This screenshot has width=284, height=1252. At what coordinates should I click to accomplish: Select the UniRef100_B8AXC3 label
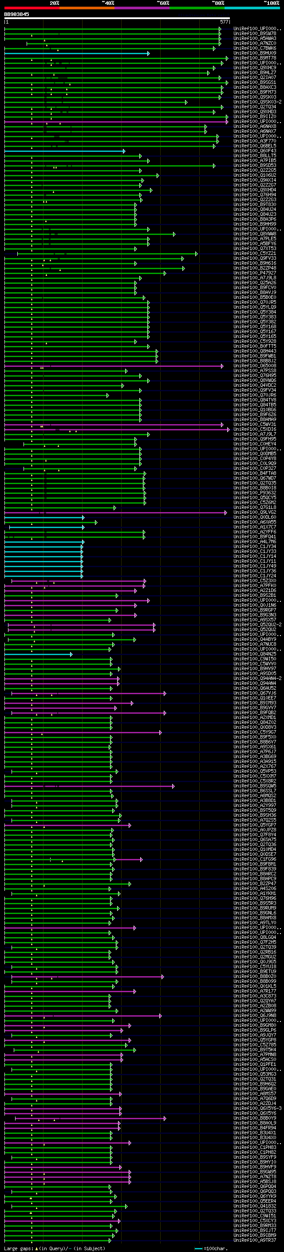click(255, 87)
